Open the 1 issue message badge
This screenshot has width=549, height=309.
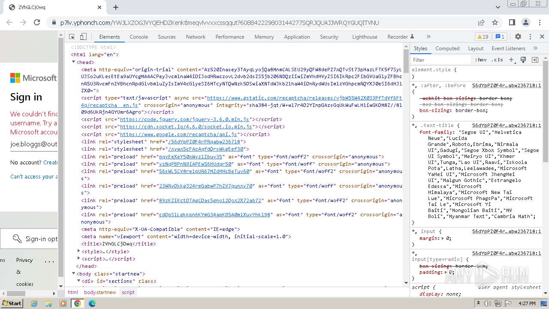point(500,37)
